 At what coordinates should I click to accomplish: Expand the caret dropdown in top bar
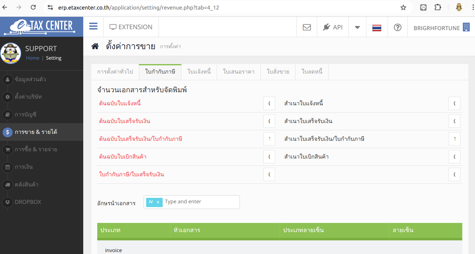click(357, 27)
